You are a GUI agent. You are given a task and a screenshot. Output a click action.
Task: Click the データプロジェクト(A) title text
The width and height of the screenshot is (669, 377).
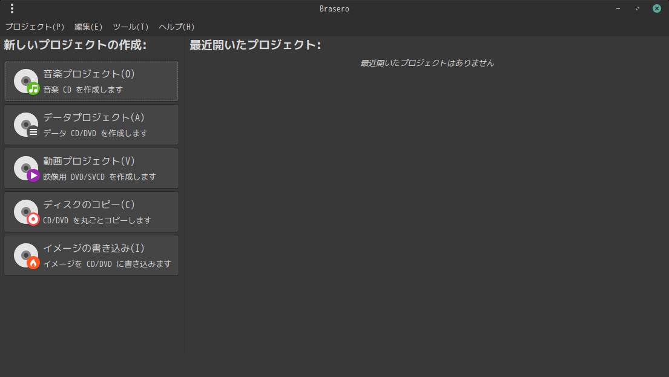94,117
